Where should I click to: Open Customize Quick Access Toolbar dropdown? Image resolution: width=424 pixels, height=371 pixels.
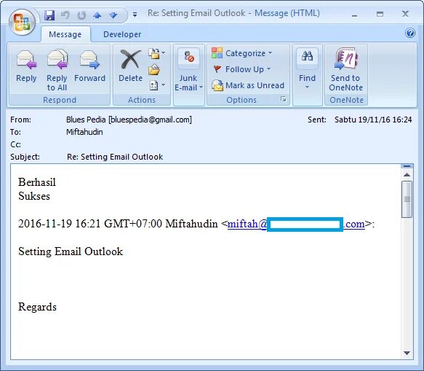coord(135,15)
